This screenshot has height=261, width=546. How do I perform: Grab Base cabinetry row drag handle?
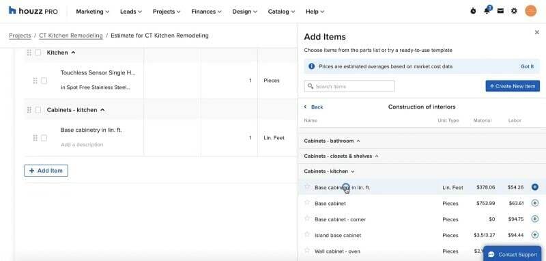tap(35, 138)
